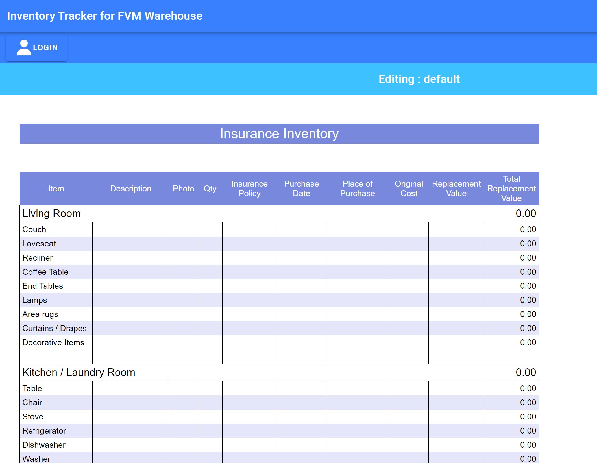597x466 pixels.
Task: Select the Table item cell
Action: click(56, 388)
